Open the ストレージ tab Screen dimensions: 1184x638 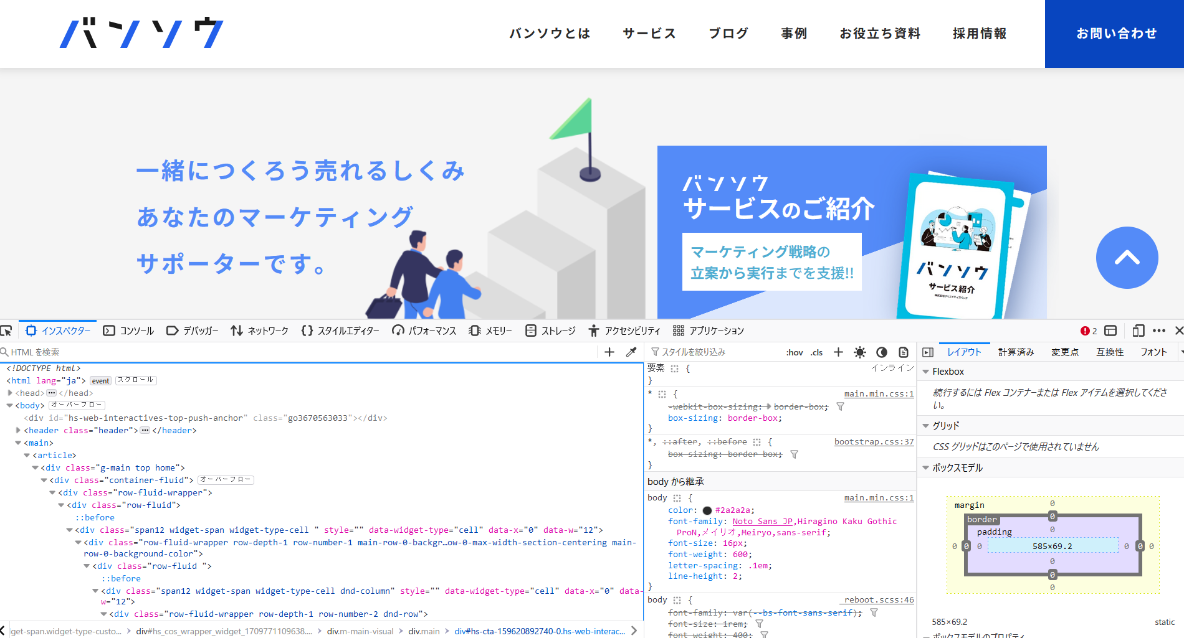pos(550,331)
